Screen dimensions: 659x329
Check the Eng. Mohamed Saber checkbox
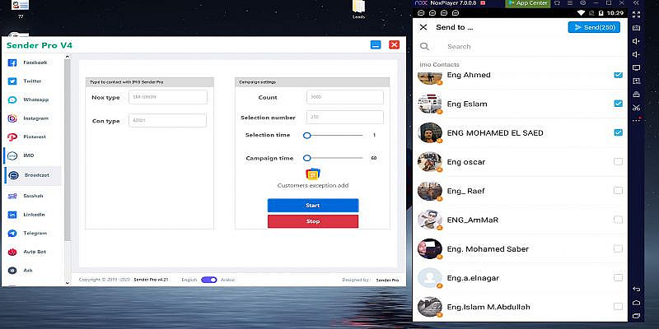(619, 248)
